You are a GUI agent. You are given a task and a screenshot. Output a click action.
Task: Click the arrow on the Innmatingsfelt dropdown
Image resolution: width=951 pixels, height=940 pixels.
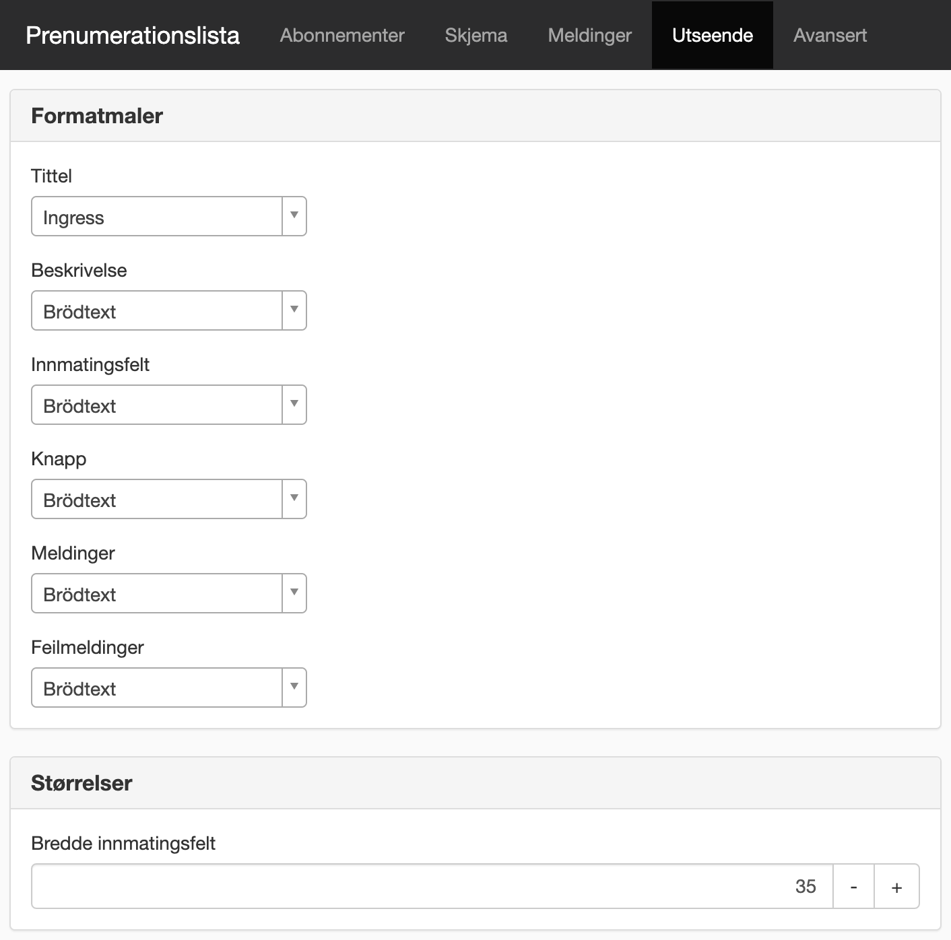point(294,404)
